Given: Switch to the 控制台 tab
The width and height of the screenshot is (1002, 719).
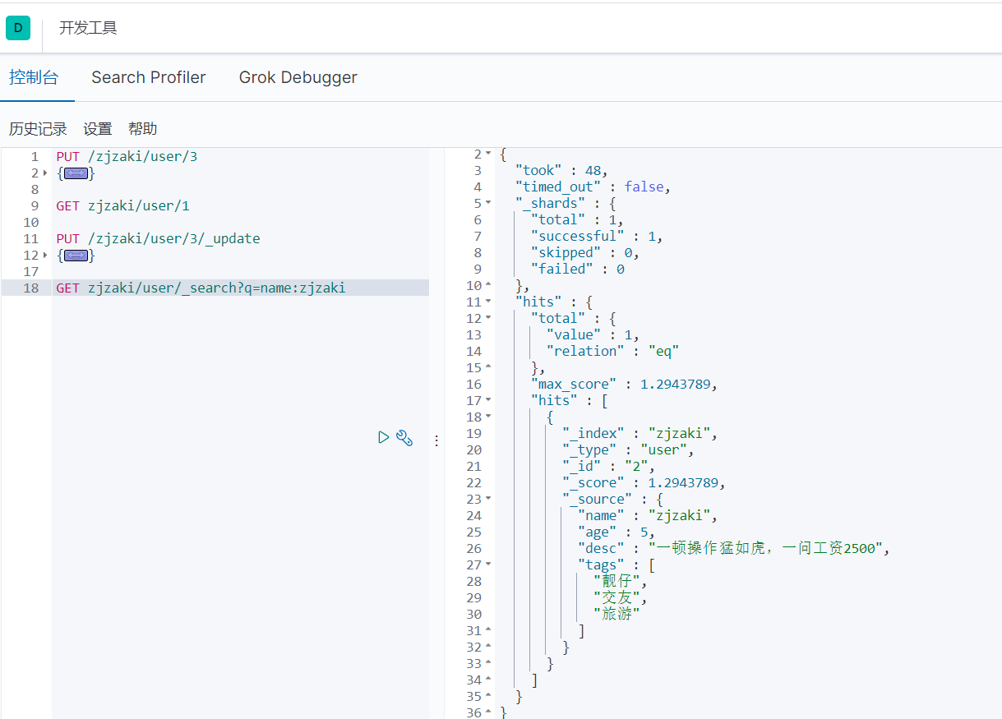Looking at the screenshot, I should click(34, 77).
